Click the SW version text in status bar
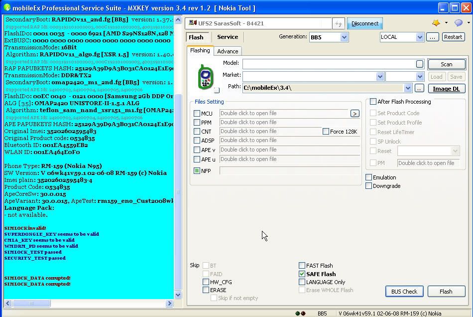Screen dimensions: 473x317 390,314
